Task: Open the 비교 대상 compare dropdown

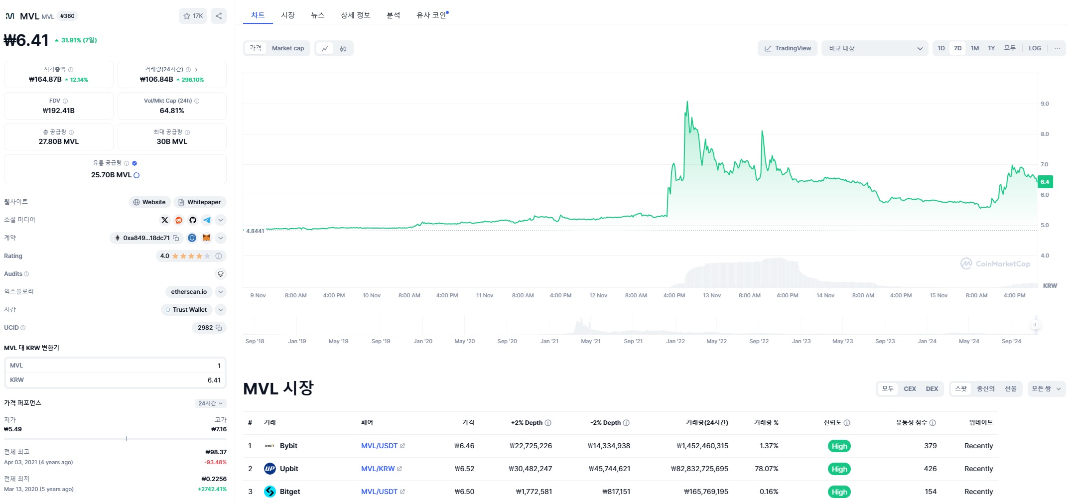Action: pos(875,48)
